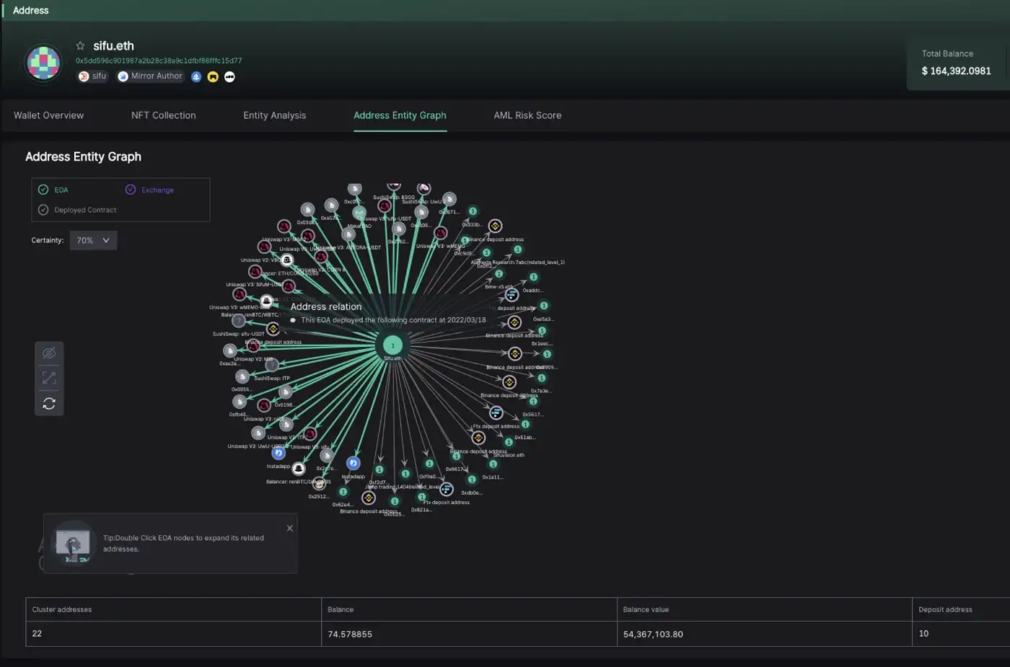Select the 0x03d8... contract node

[307, 210]
